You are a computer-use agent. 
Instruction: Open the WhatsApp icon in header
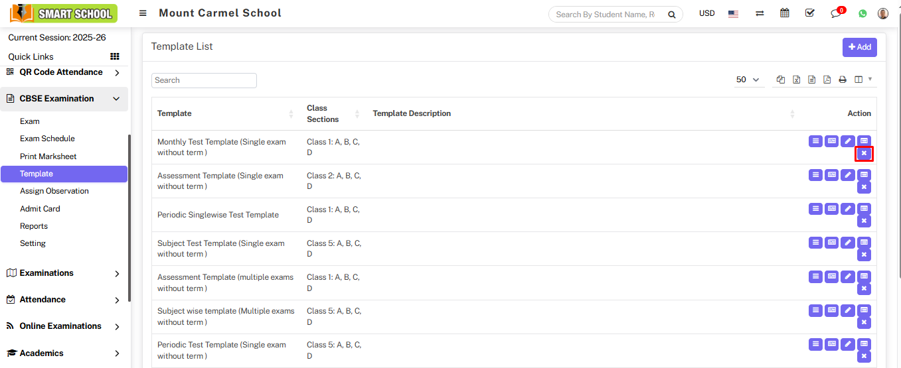862,13
